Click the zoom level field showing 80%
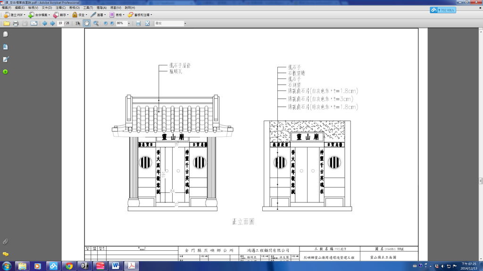 pos(121,24)
